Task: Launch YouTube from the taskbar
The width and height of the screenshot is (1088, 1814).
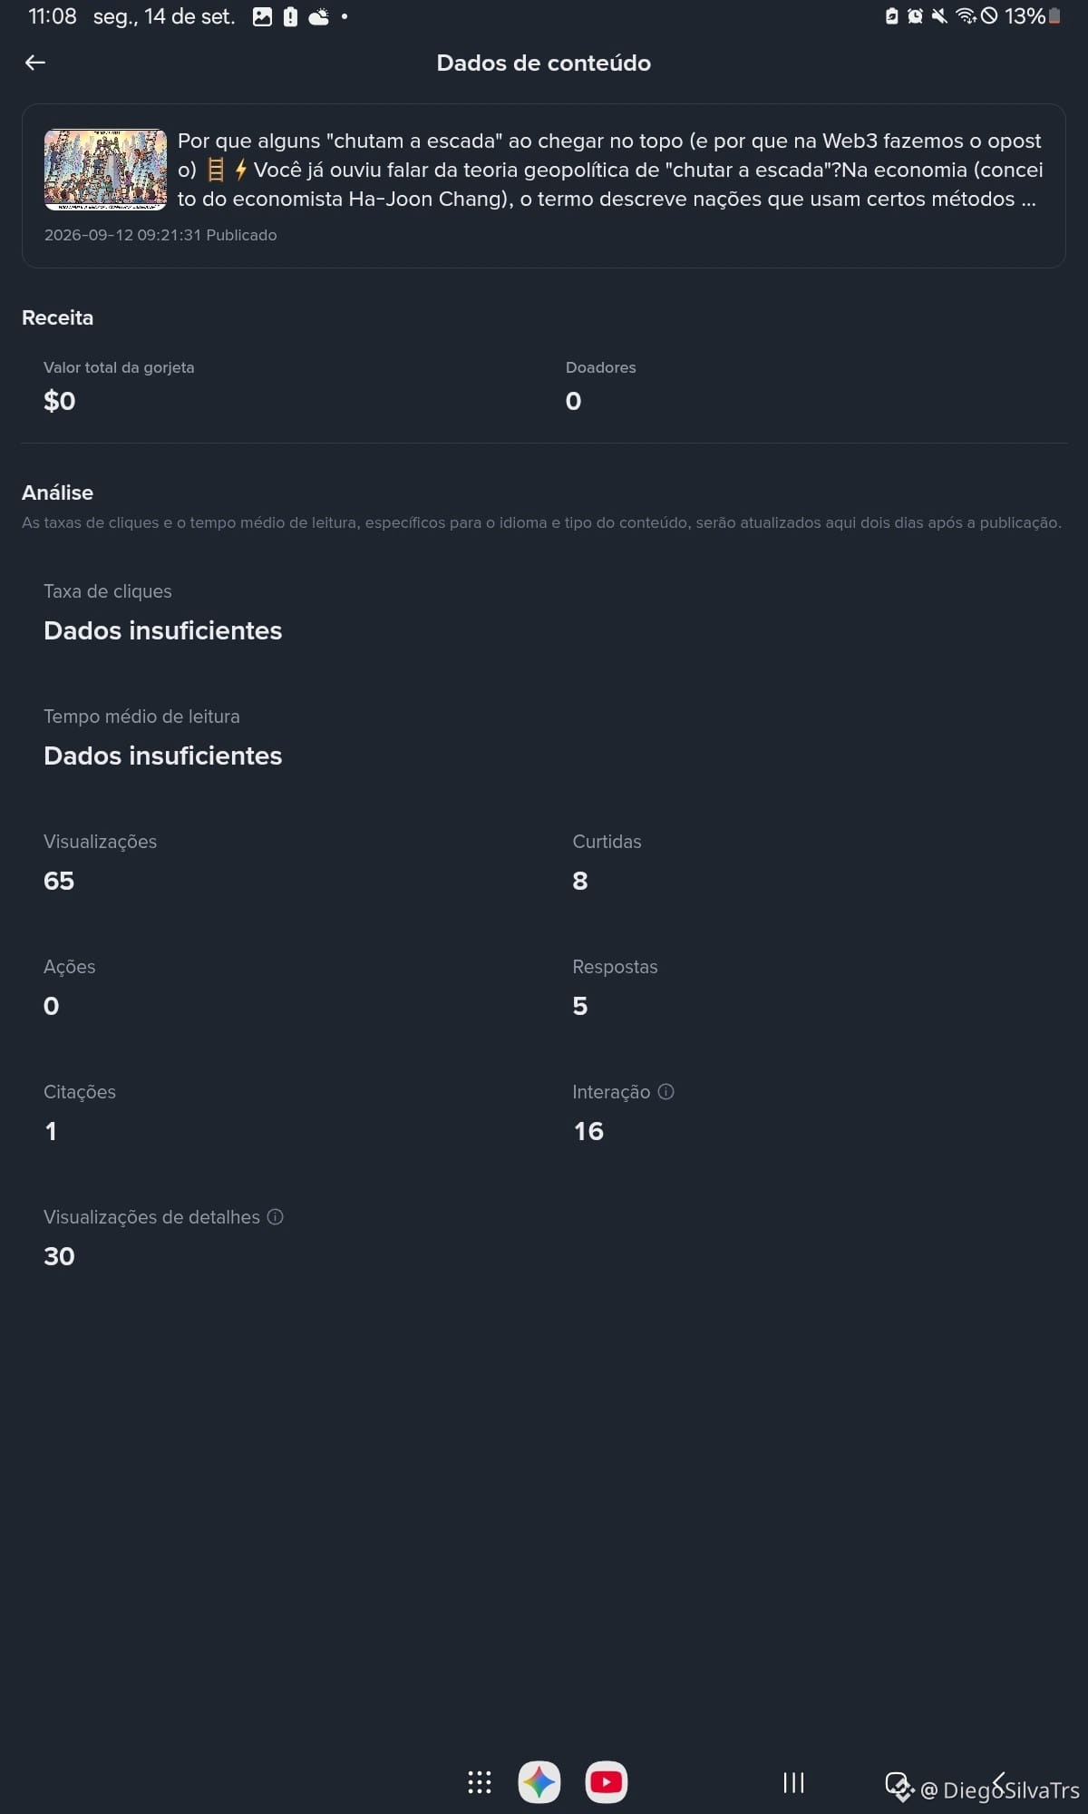Action: coord(607,1782)
